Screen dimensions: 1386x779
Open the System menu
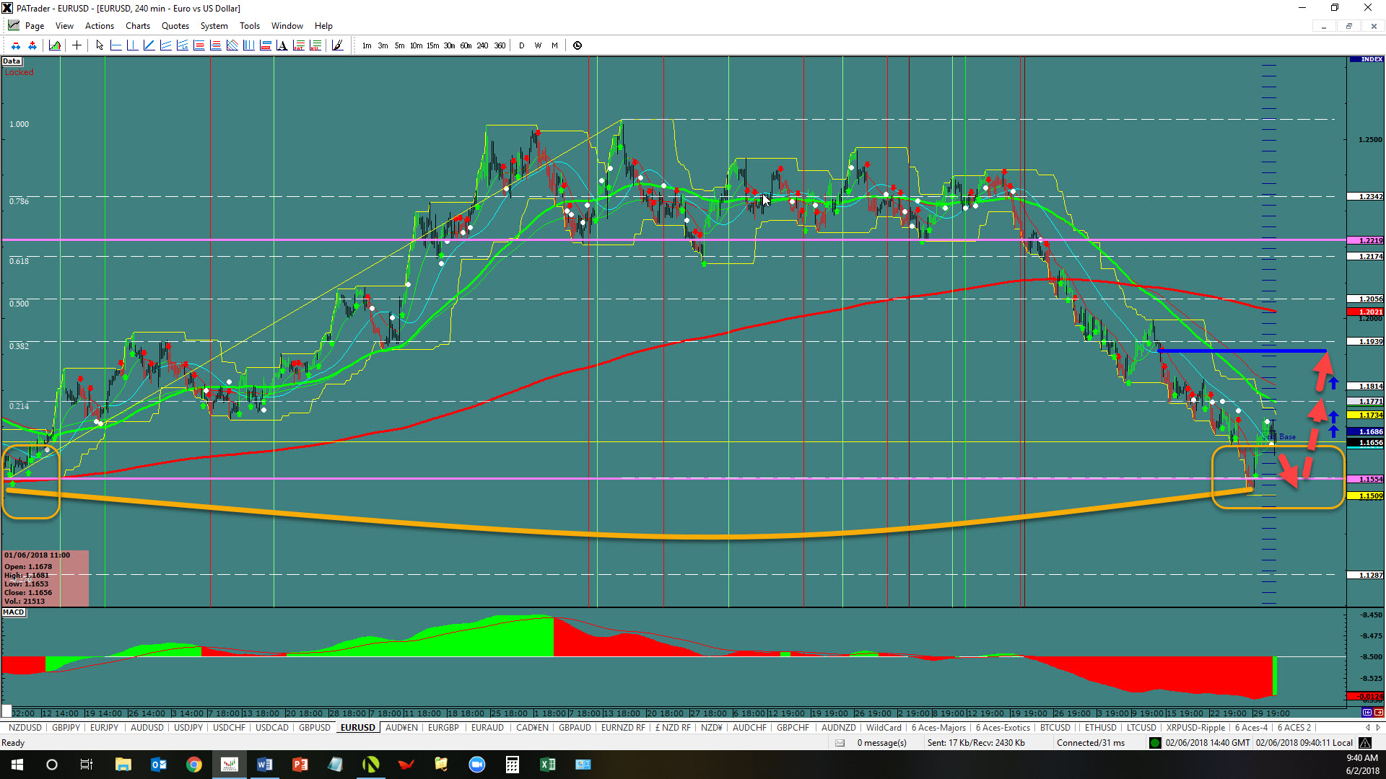point(214,26)
